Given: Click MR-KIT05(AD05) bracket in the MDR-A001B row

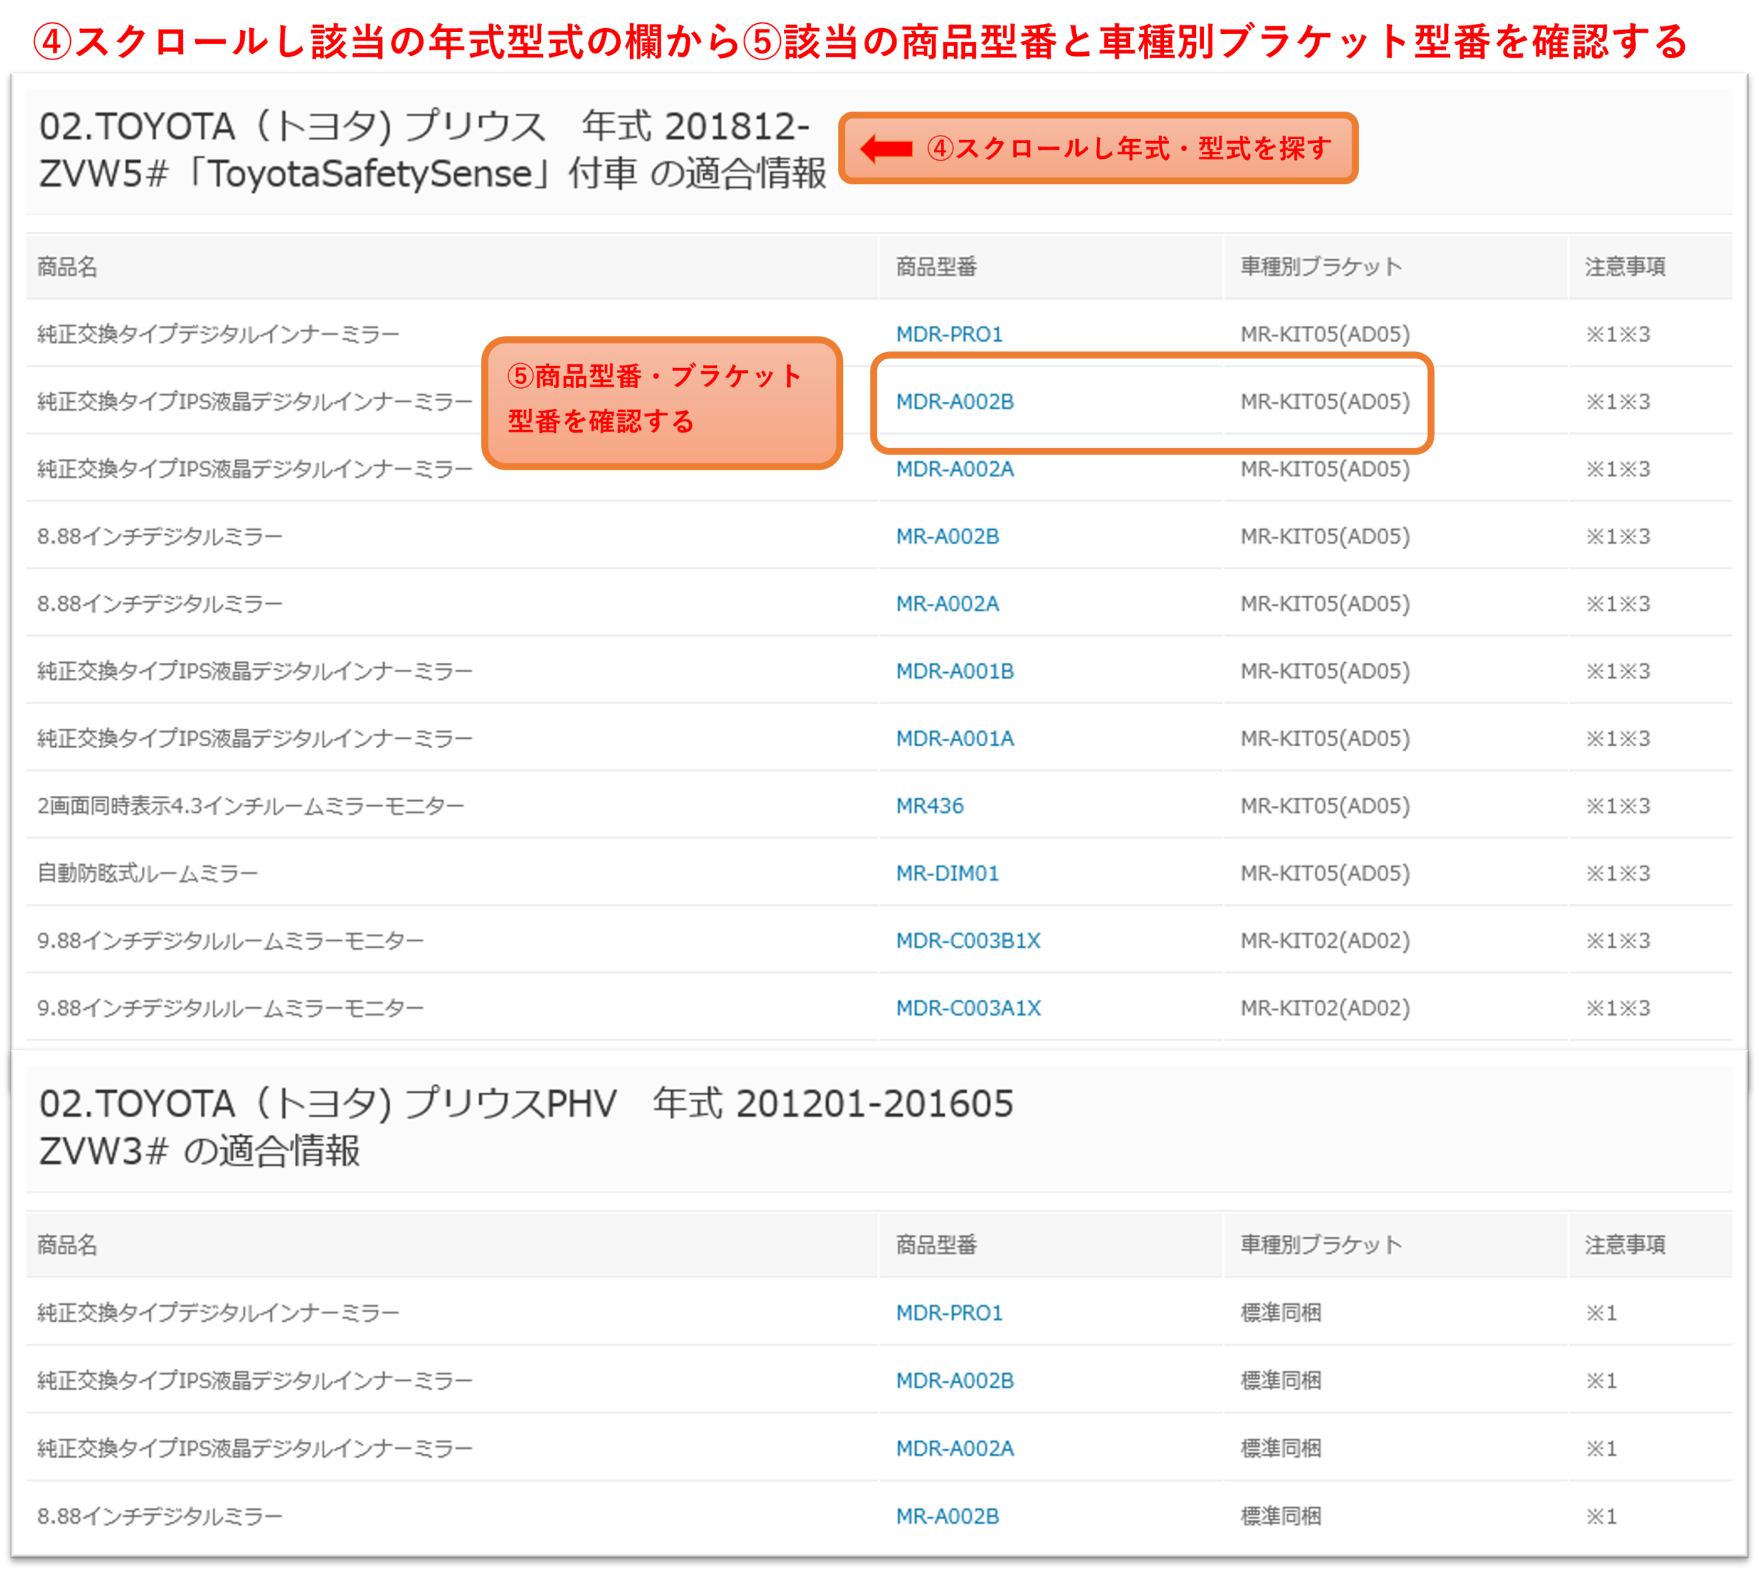Looking at the screenshot, I should click(1324, 671).
